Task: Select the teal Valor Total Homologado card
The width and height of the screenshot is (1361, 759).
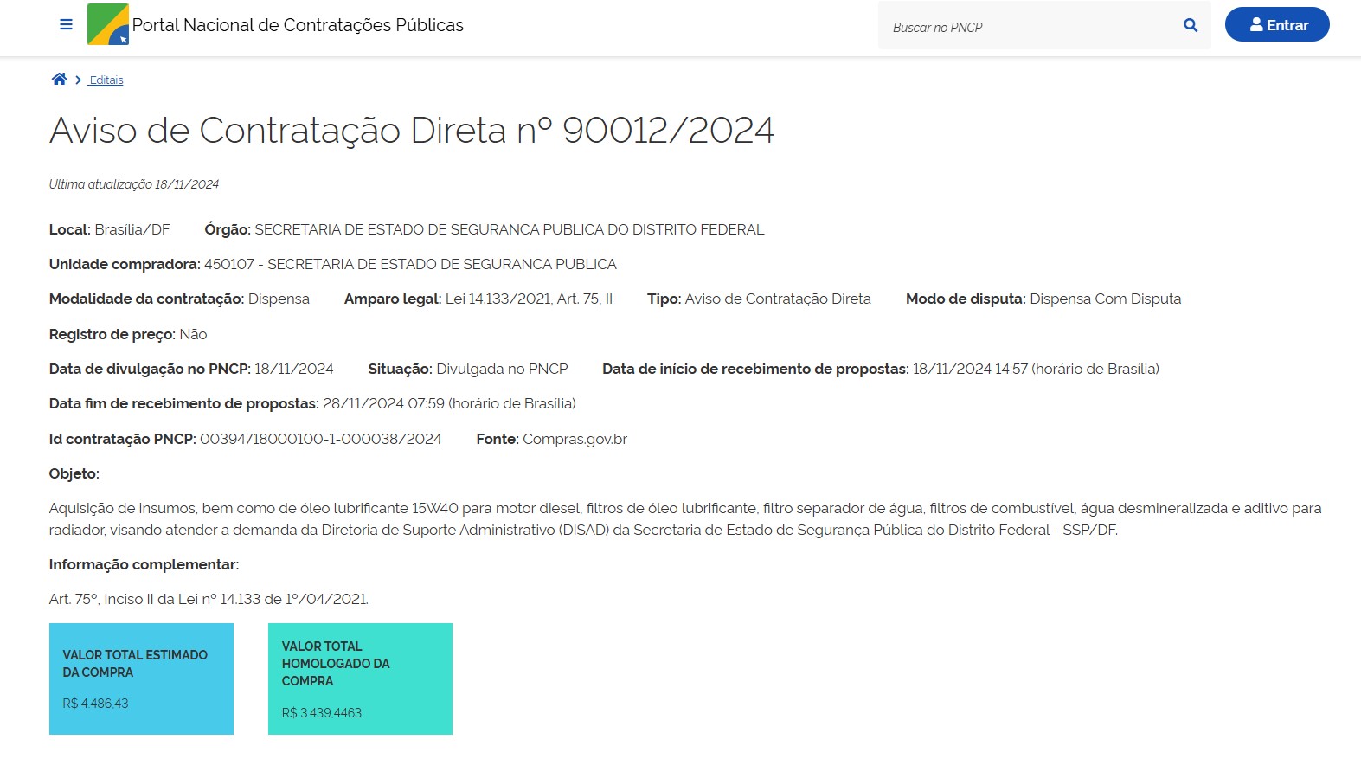Action: (360, 679)
